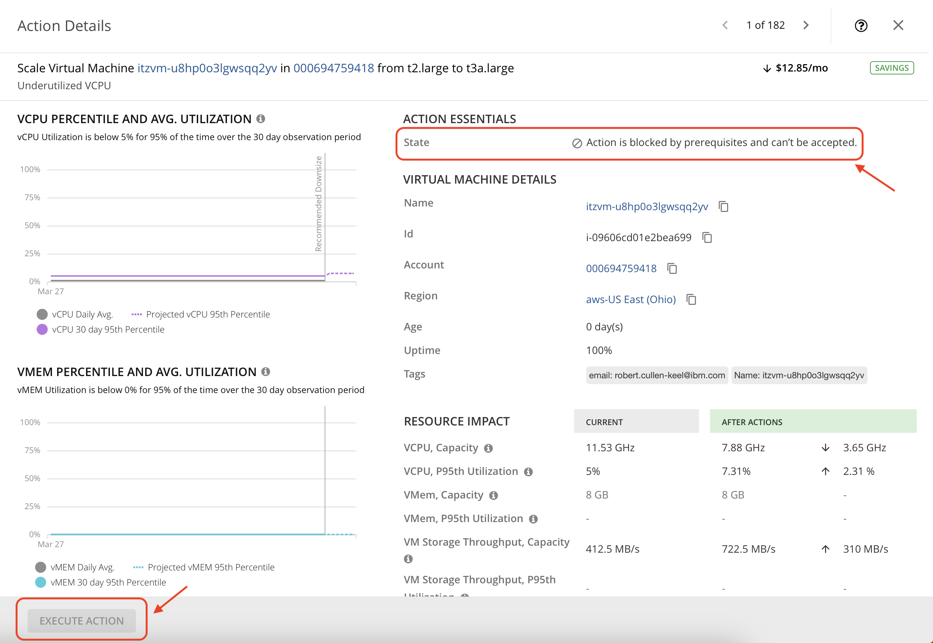Click the CURRENT column header

pos(636,421)
